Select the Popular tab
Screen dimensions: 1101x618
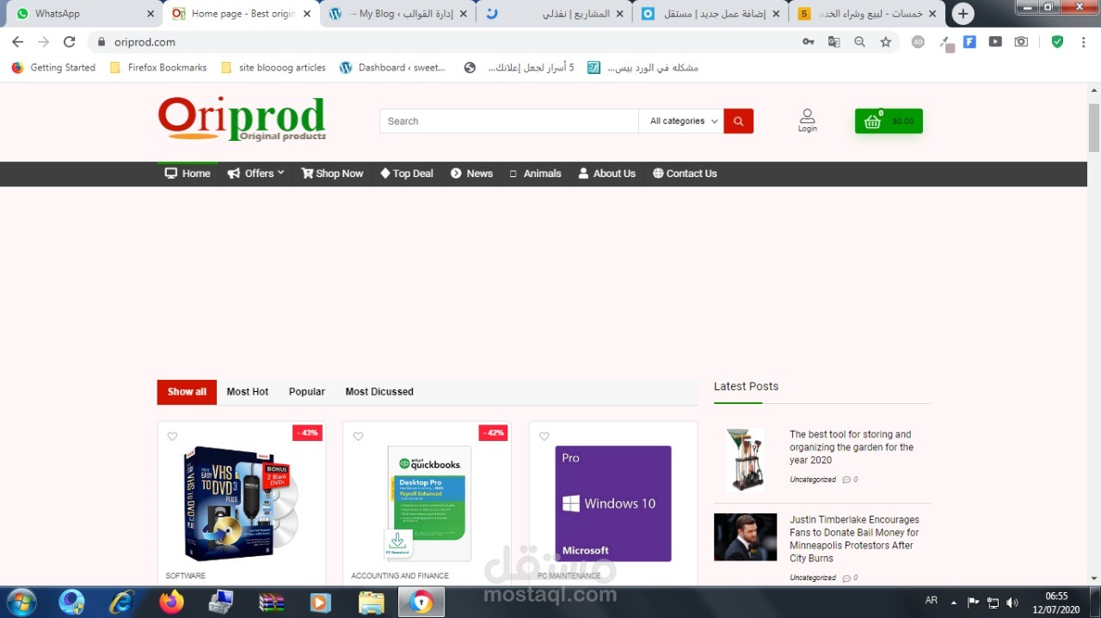[307, 392]
